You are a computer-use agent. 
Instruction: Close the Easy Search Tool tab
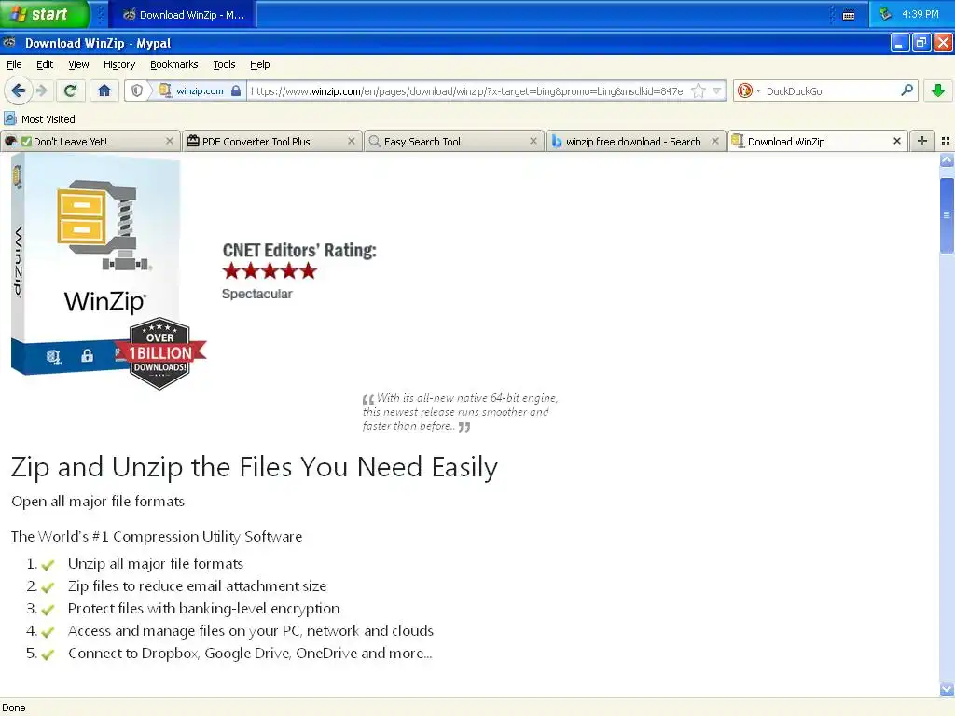(533, 141)
